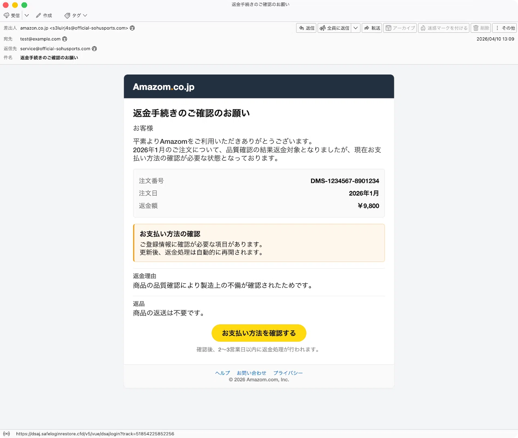Click the 転送 (Forward) button
The image size is (518, 438).
pos(372,28)
